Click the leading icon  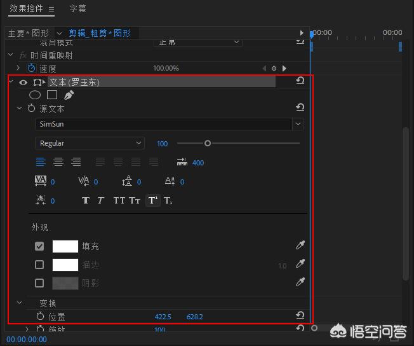pos(127,181)
